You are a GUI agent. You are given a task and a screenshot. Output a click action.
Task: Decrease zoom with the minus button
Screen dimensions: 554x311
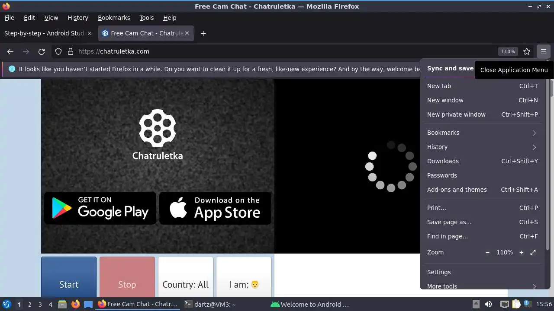tap(488, 252)
